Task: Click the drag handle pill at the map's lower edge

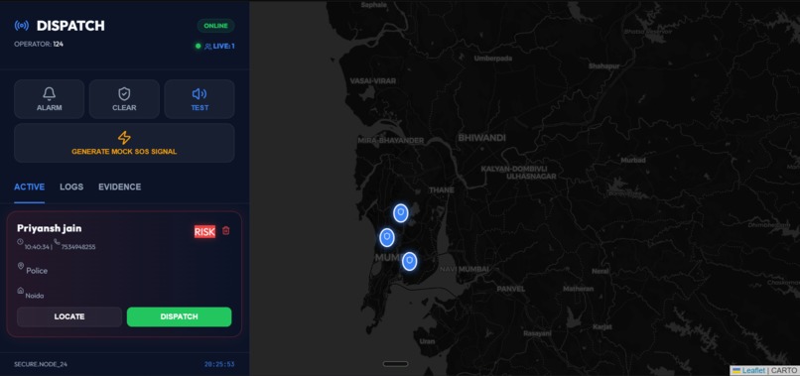Action: pyautogui.click(x=395, y=364)
